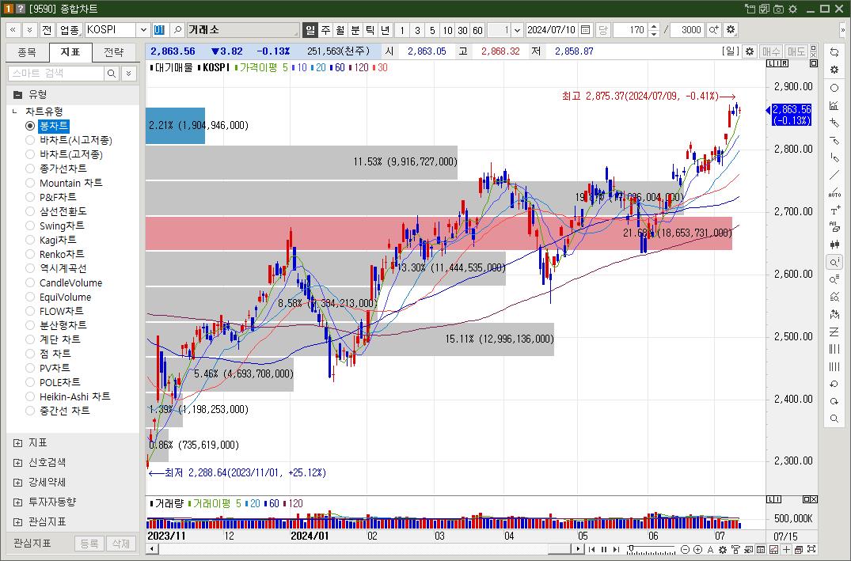Image resolution: width=851 pixels, height=561 pixels.
Task: Switch to the 지표 tab
Action: (x=70, y=52)
